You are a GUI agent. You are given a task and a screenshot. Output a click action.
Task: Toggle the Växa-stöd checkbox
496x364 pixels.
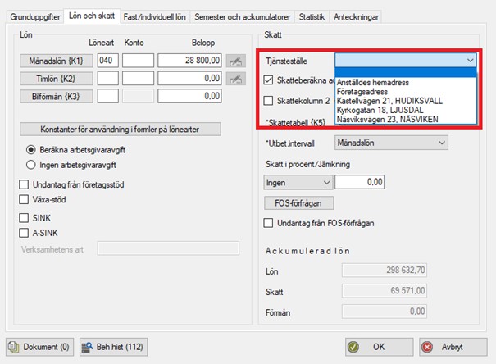coord(25,198)
